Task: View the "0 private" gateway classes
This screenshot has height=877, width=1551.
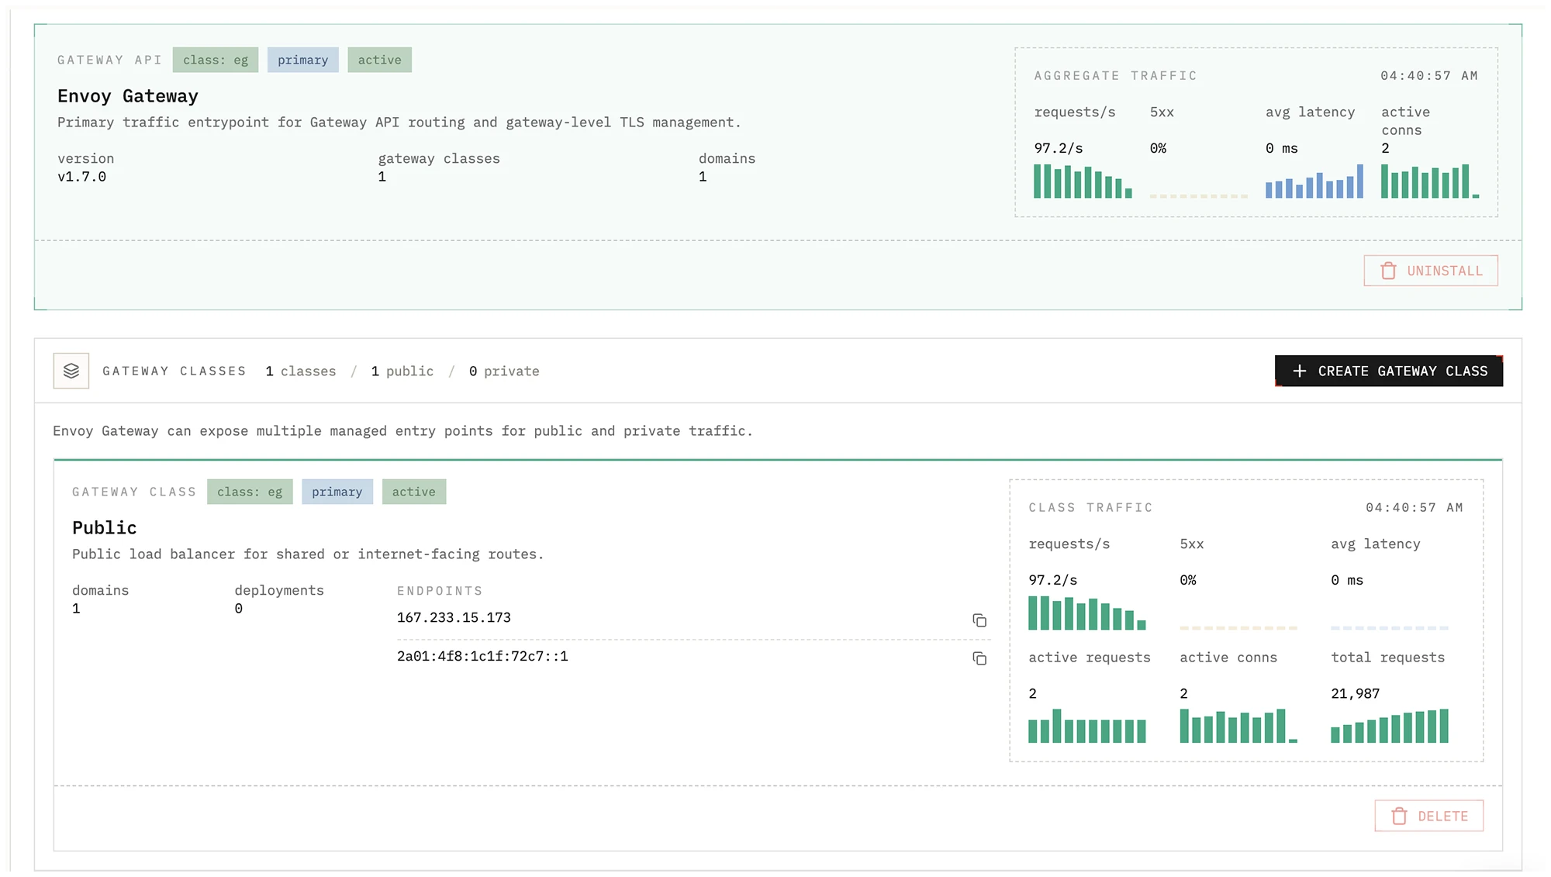Action: click(503, 371)
